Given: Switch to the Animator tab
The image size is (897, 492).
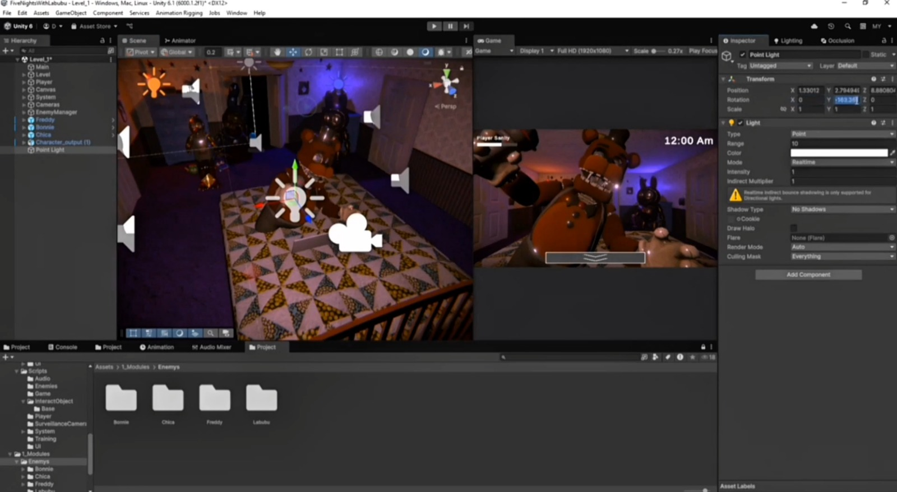Looking at the screenshot, I should [180, 40].
